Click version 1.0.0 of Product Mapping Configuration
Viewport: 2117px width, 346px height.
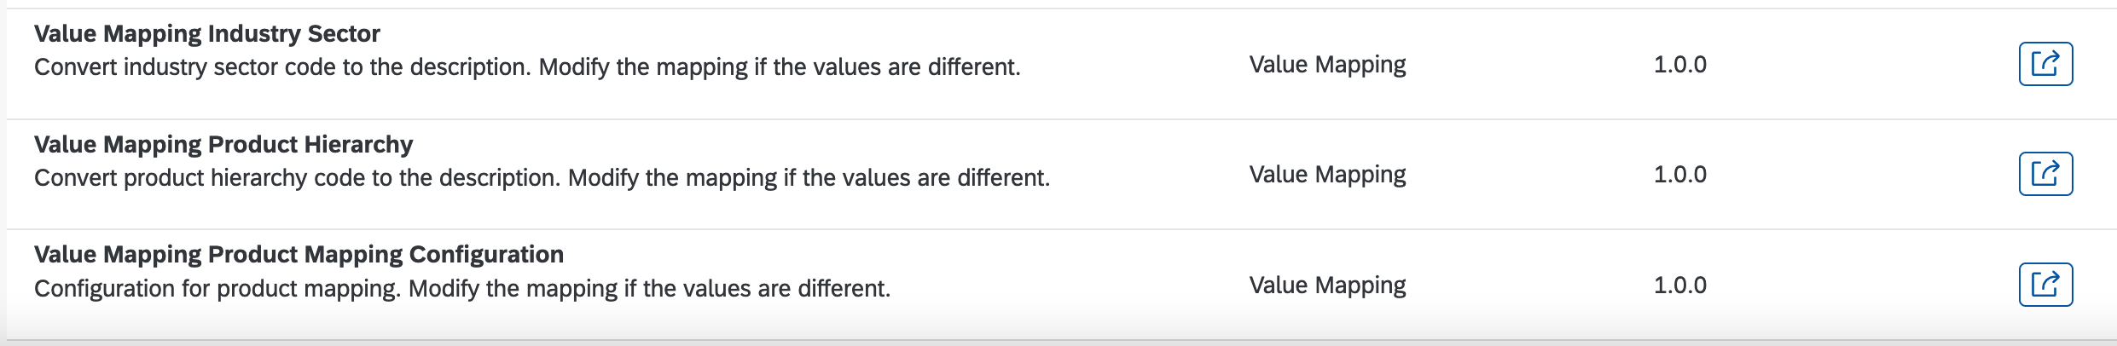click(1679, 285)
